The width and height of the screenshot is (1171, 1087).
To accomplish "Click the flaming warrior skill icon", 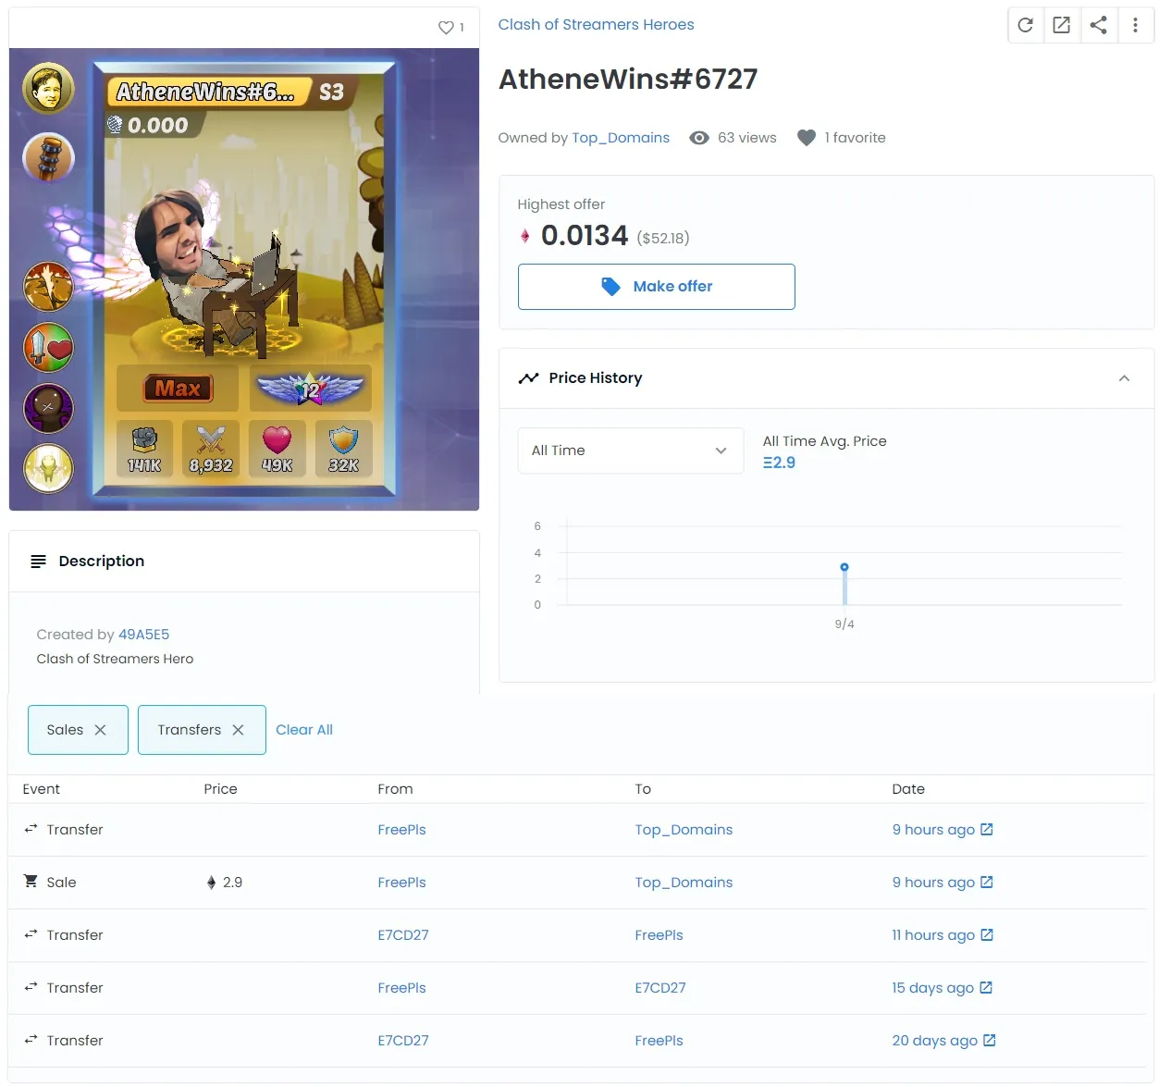I will coord(48,286).
